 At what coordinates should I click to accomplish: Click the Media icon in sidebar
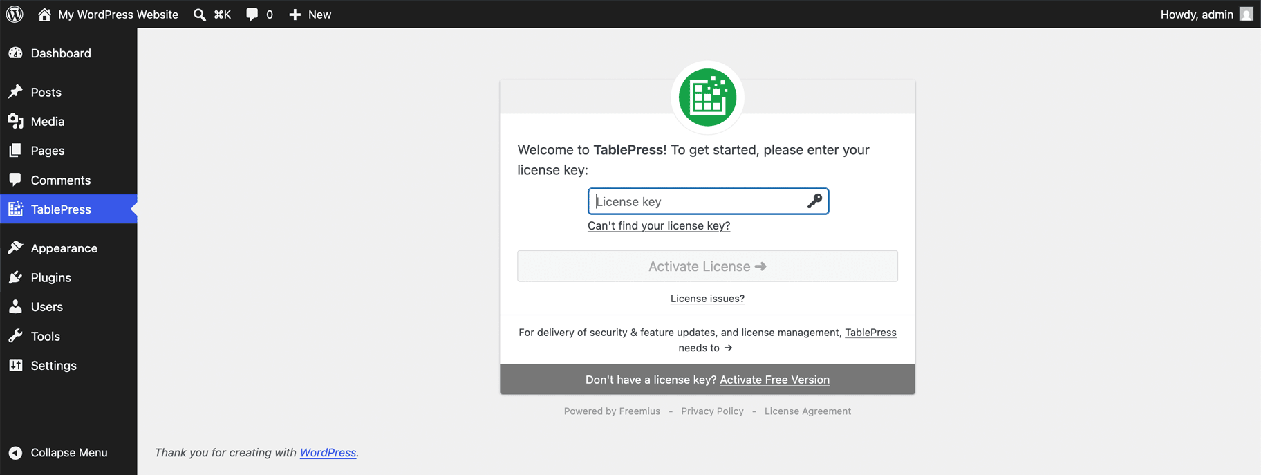click(x=15, y=122)
